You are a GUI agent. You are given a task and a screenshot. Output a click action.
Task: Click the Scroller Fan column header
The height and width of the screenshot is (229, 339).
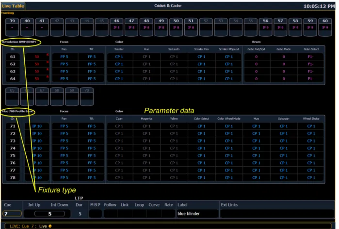201,49
